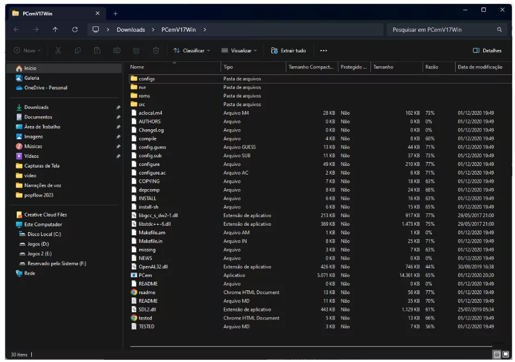Open the three-dots more options menu
The width and height of the screenshot is (515, 362).
click(324, 51)
